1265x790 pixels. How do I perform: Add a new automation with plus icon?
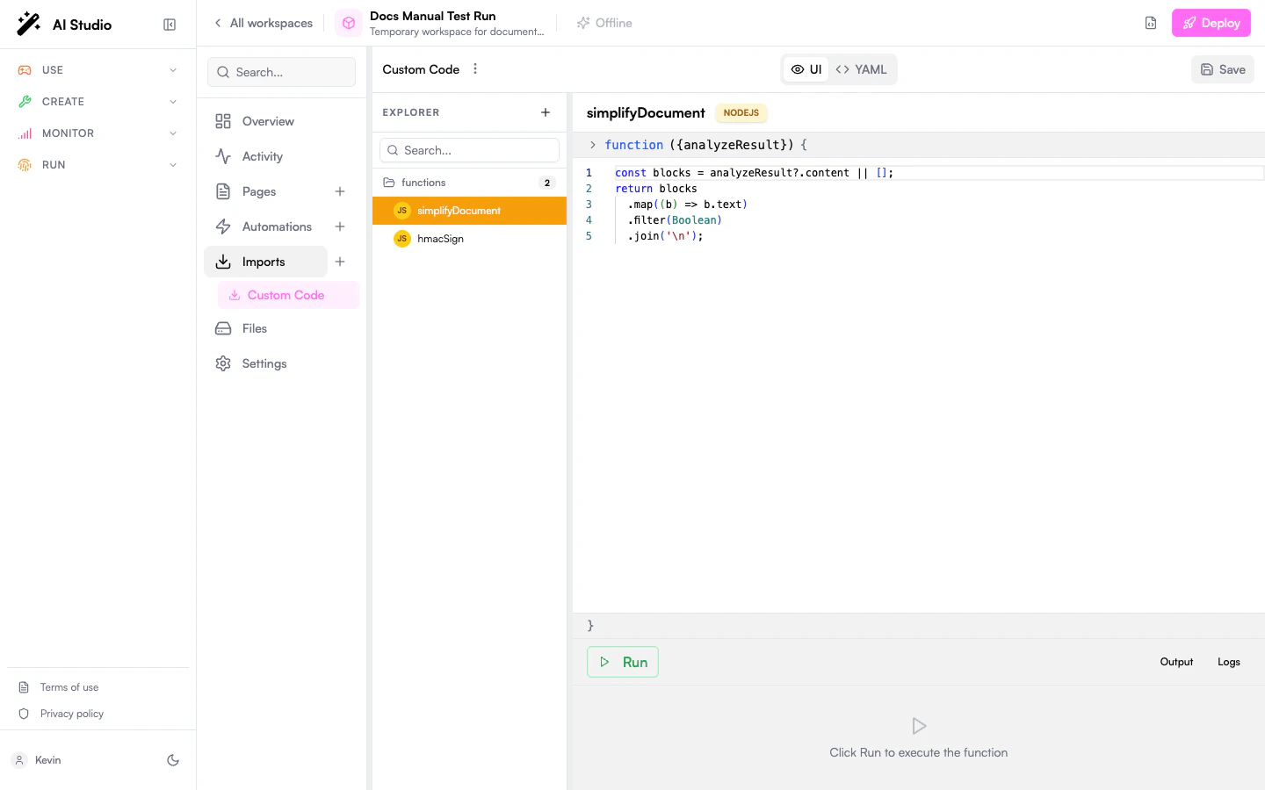coord(340,226)
